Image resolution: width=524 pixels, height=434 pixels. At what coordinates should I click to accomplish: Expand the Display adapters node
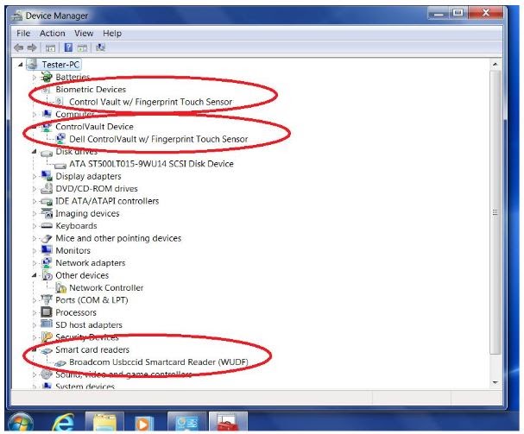coord(34,176)
